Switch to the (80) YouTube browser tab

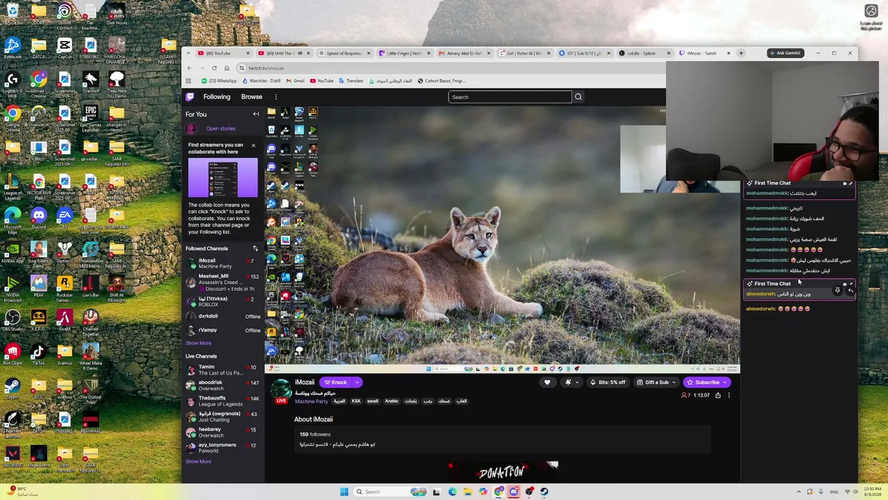pyautogui.click(x=222, y=53)
